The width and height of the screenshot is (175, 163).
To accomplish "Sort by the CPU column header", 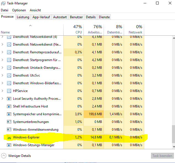I will pos(74,30).
